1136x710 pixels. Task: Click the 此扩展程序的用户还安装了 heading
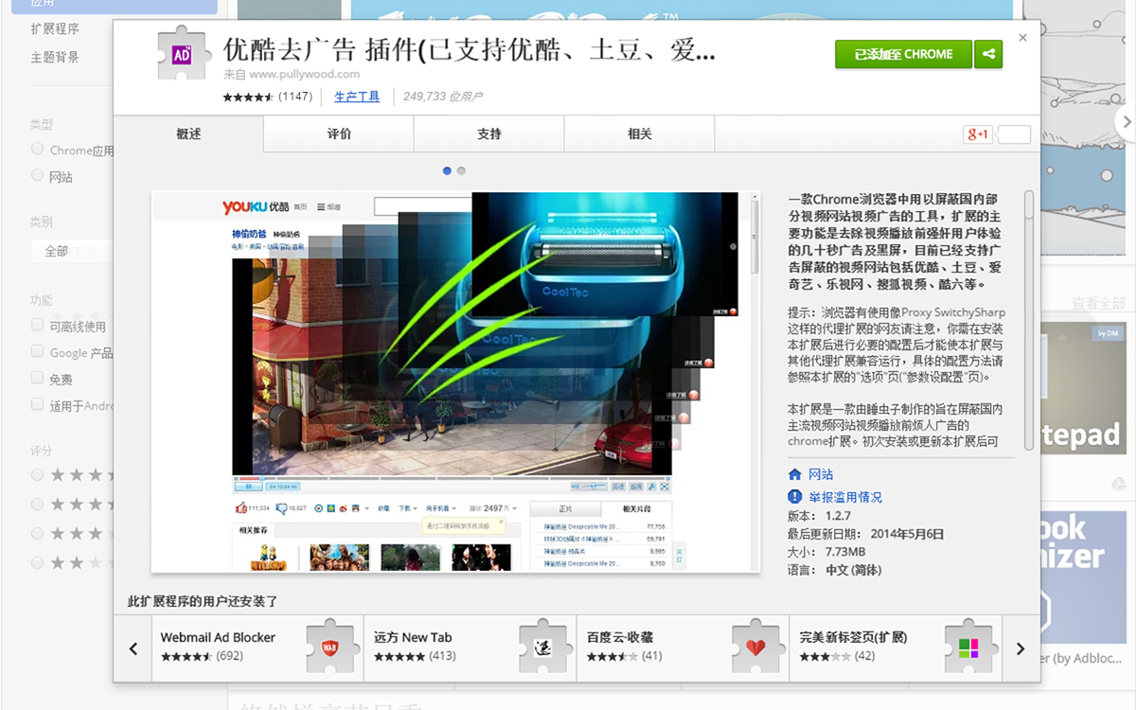pos(203,601)
